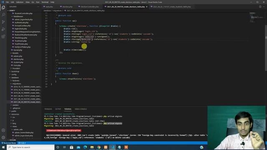Open StudentController.php in the explorer

[x=23, y=13]
